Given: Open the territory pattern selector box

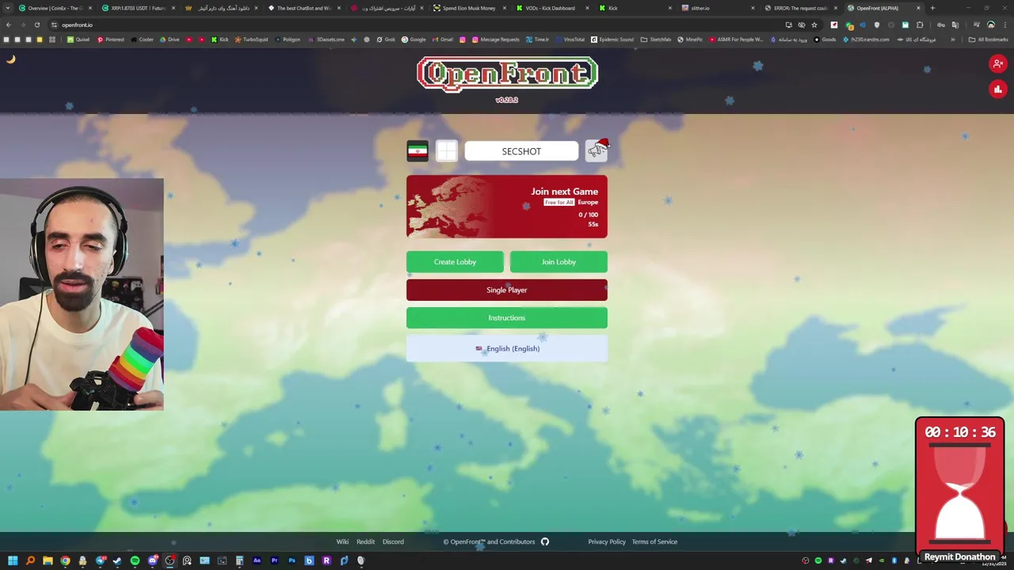Looking at the screenshot, I should coord(447,150).
